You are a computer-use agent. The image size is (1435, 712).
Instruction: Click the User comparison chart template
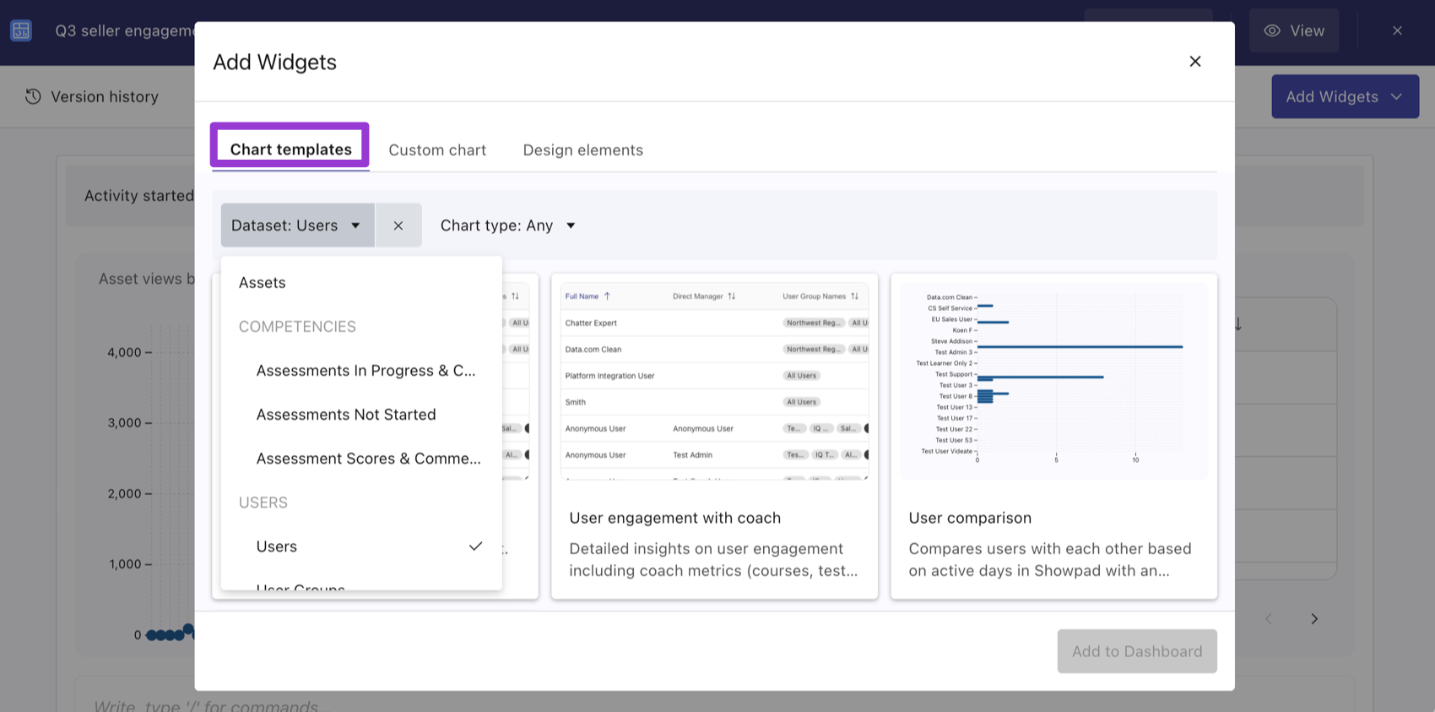(1053, 436)
